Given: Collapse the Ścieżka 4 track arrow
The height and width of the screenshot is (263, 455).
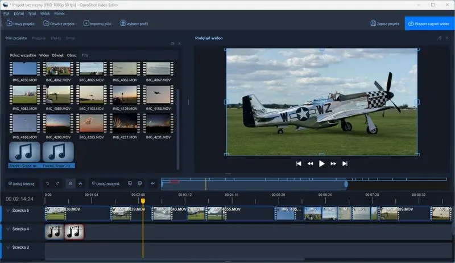Looking at the screenshot, I should tap(8, 229).
